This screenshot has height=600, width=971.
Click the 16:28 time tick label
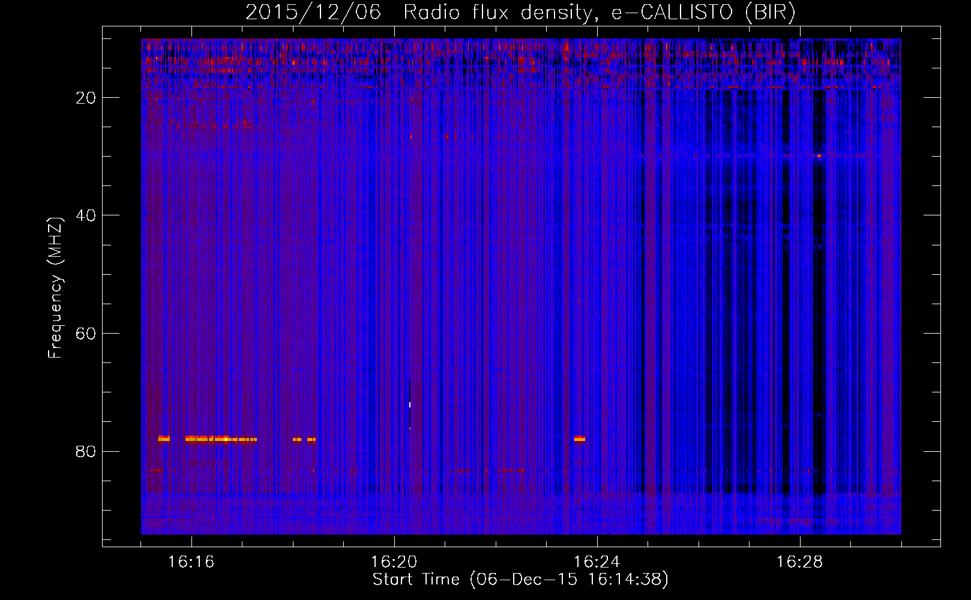[800, 562]
